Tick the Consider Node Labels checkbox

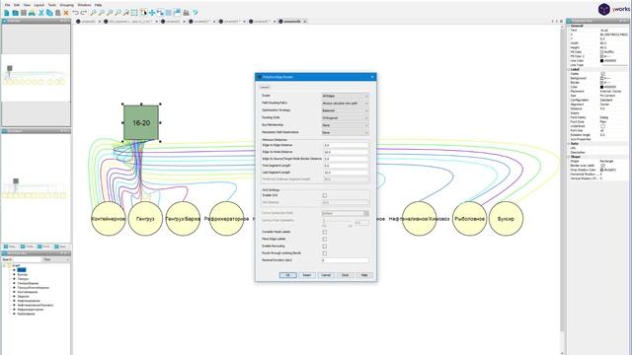pos(325,233)
